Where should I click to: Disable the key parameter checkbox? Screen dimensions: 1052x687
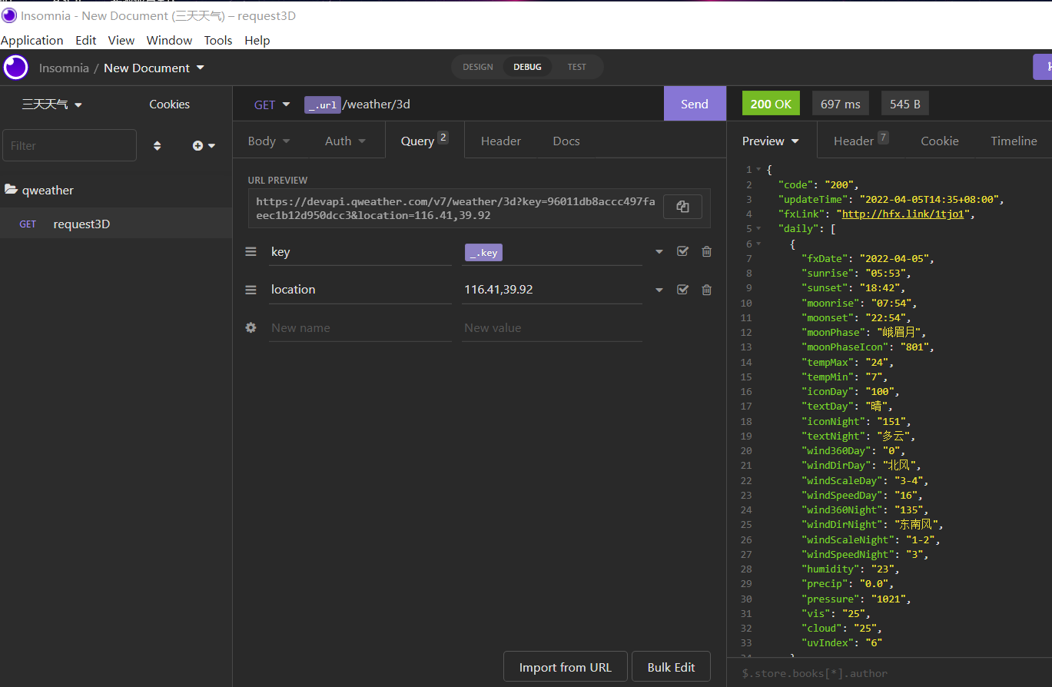tap(682, 251)
